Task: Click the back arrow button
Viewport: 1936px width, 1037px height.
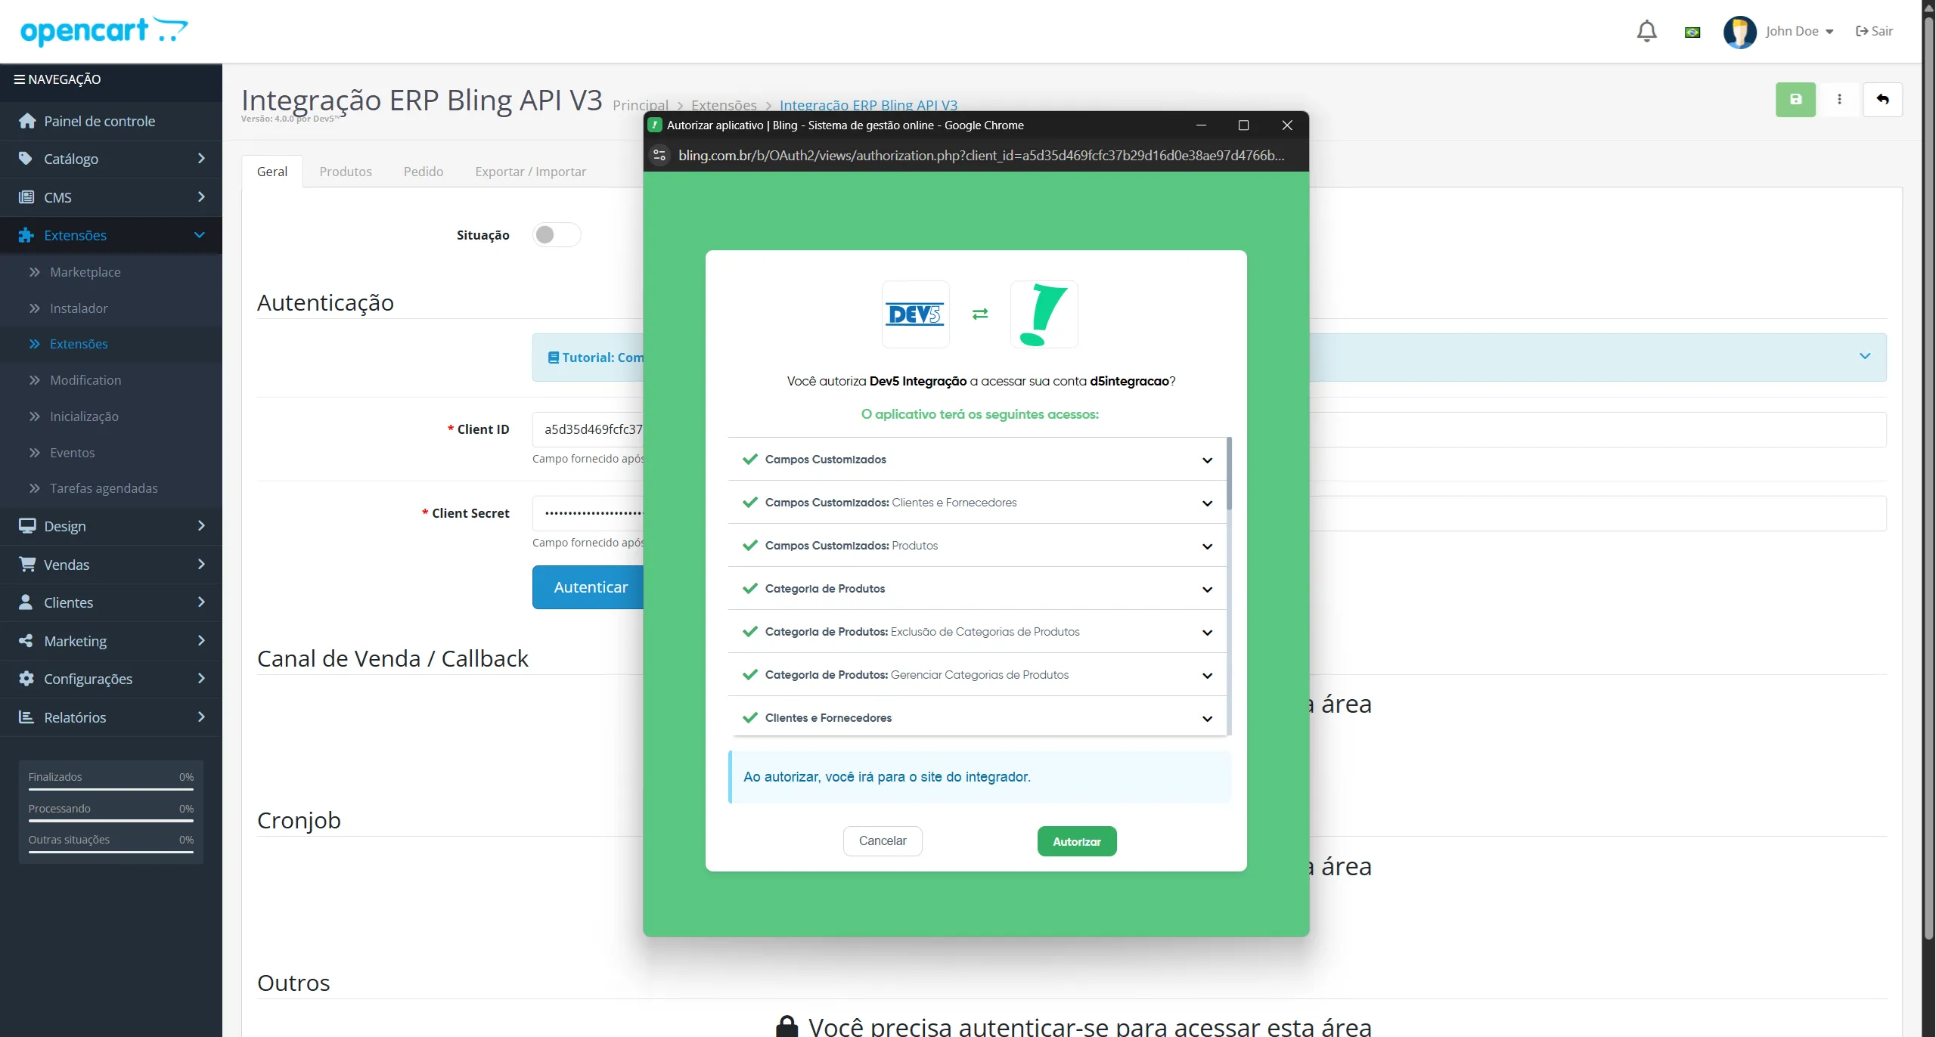Action: click(1882, 99)
